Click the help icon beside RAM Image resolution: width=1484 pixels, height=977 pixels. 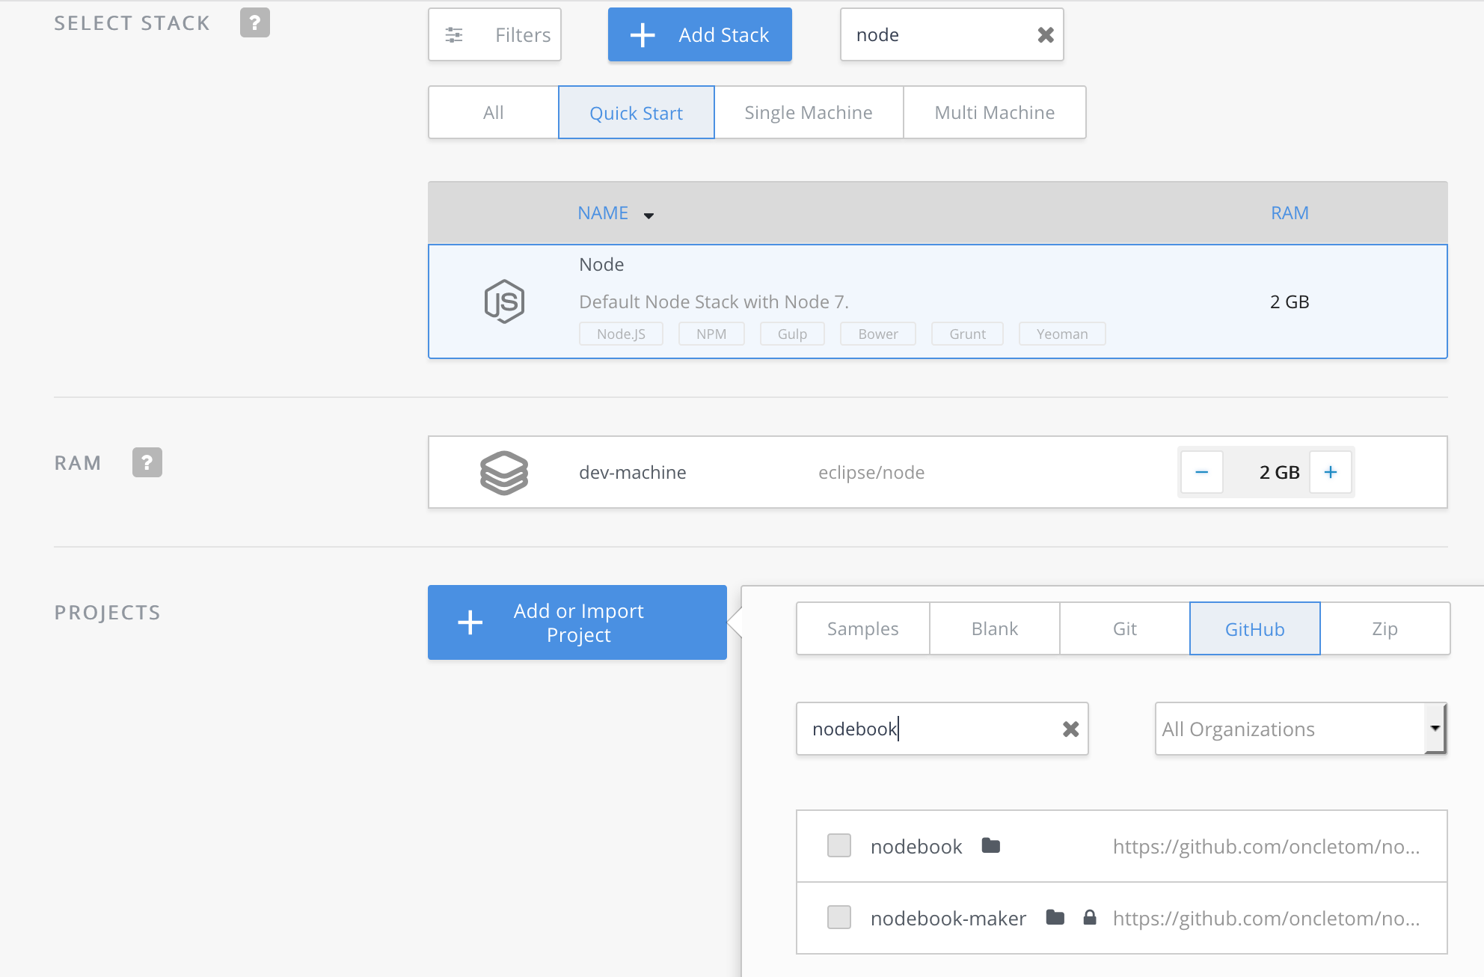point(147,462)
